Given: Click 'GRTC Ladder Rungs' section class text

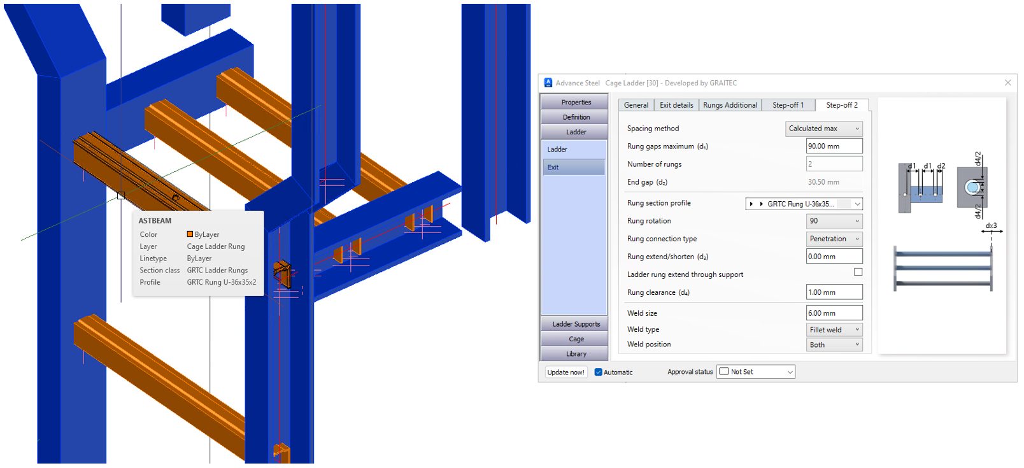Looking at the screenshot, I should click(217, 271).
